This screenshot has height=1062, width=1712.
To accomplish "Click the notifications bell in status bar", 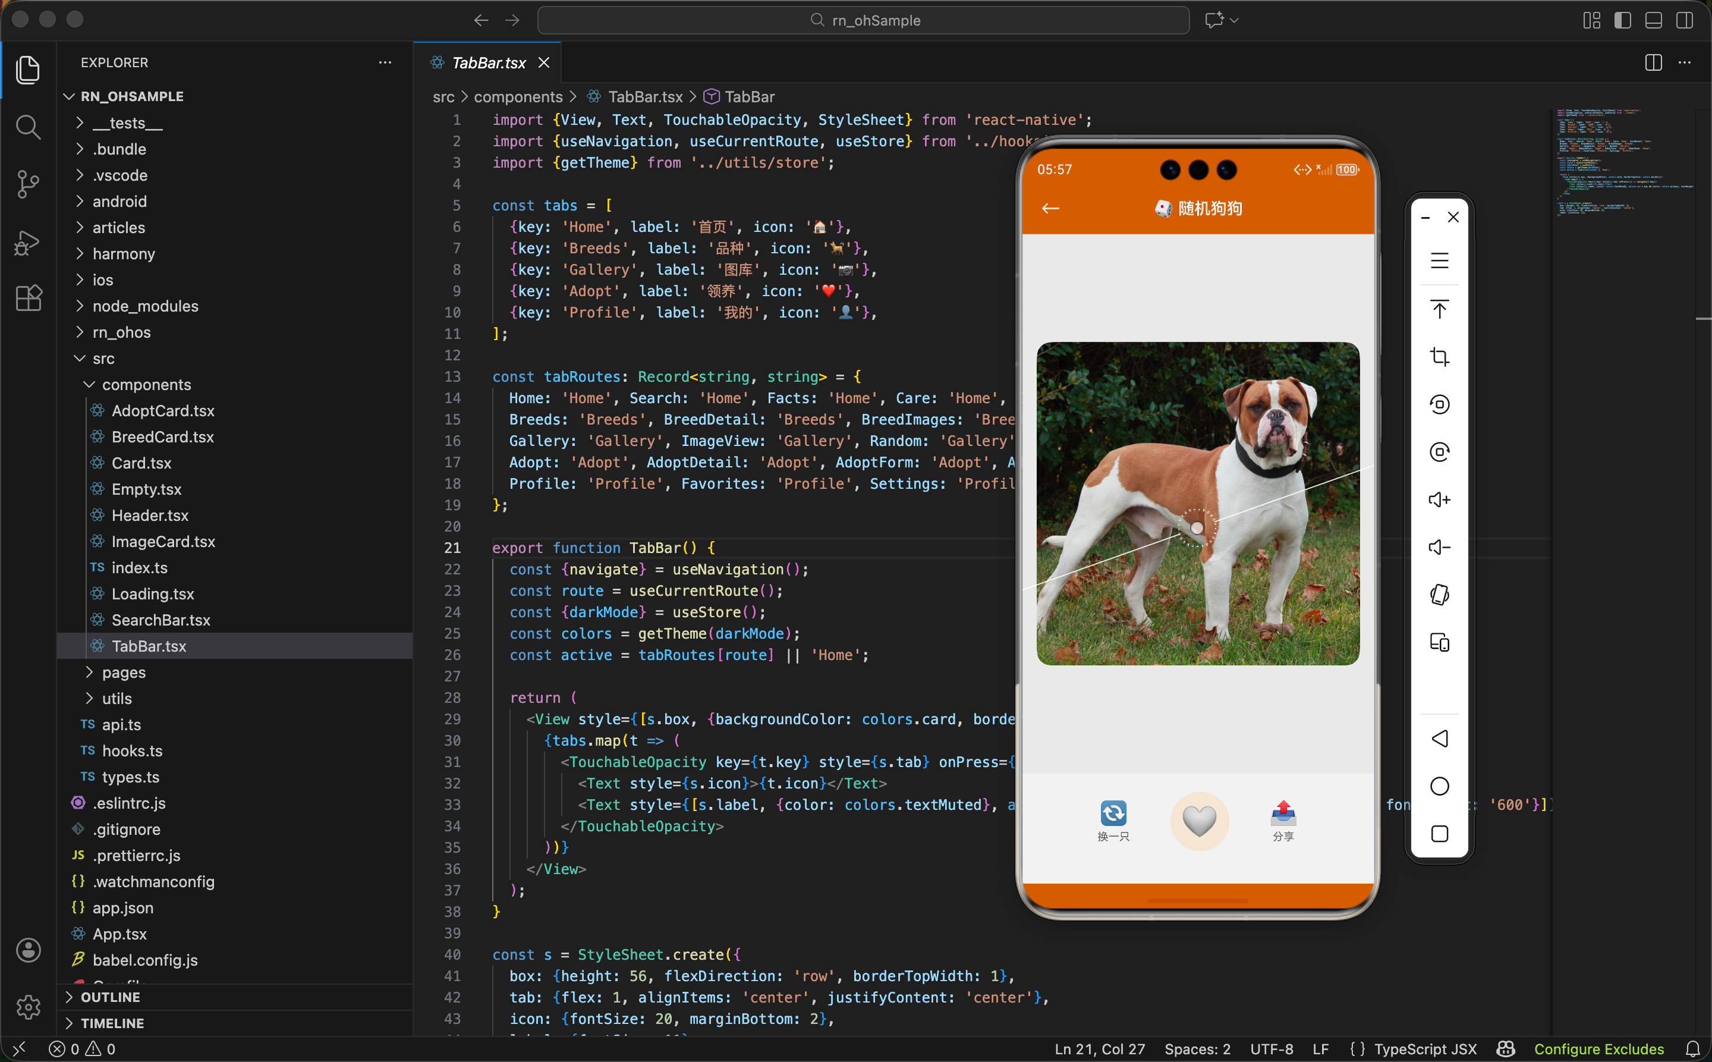I will click(x=1692, y=1049).
